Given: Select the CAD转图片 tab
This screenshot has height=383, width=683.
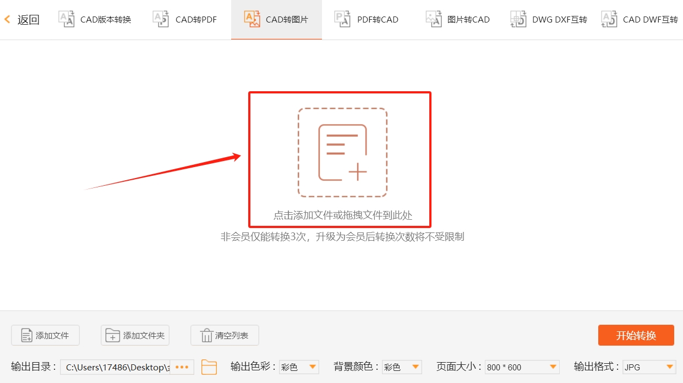Looking at the screenshot, I should [x=276, y=19].
